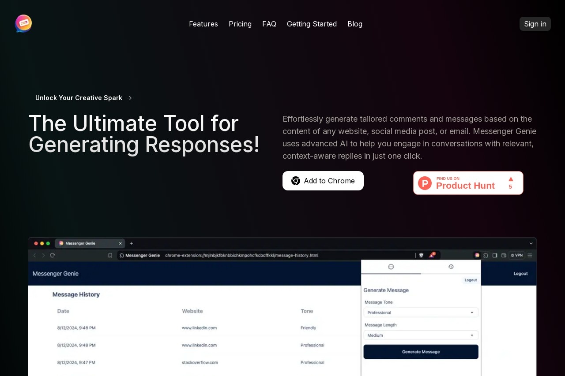
Task: Click the new tab plus icon in the demo screenshot
Action: click(x=131, y=243)
